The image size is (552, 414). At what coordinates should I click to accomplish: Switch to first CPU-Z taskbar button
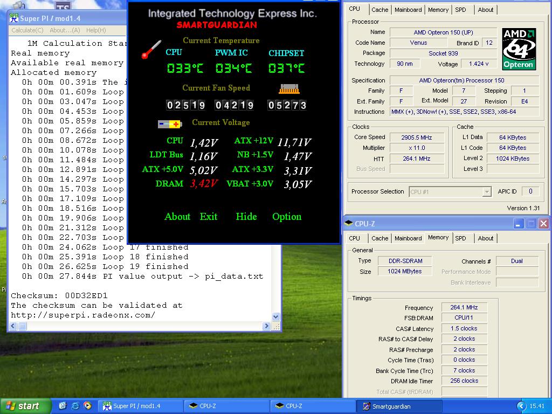tap(227, 406)
